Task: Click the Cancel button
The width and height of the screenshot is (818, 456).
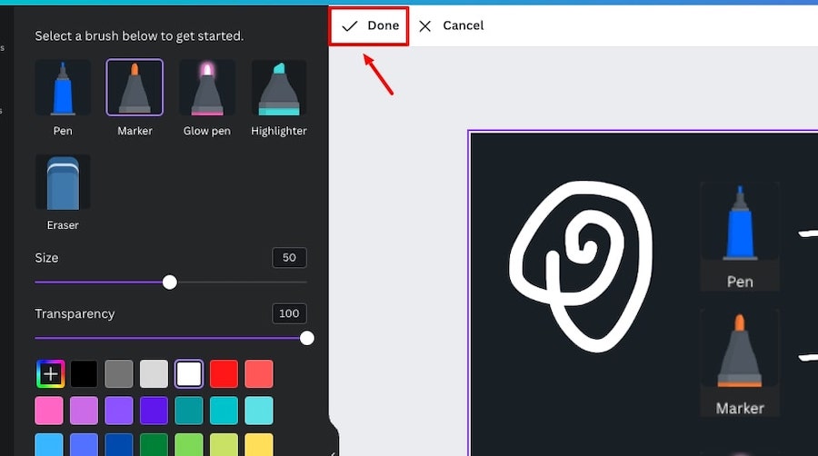Action: (452, 25)
